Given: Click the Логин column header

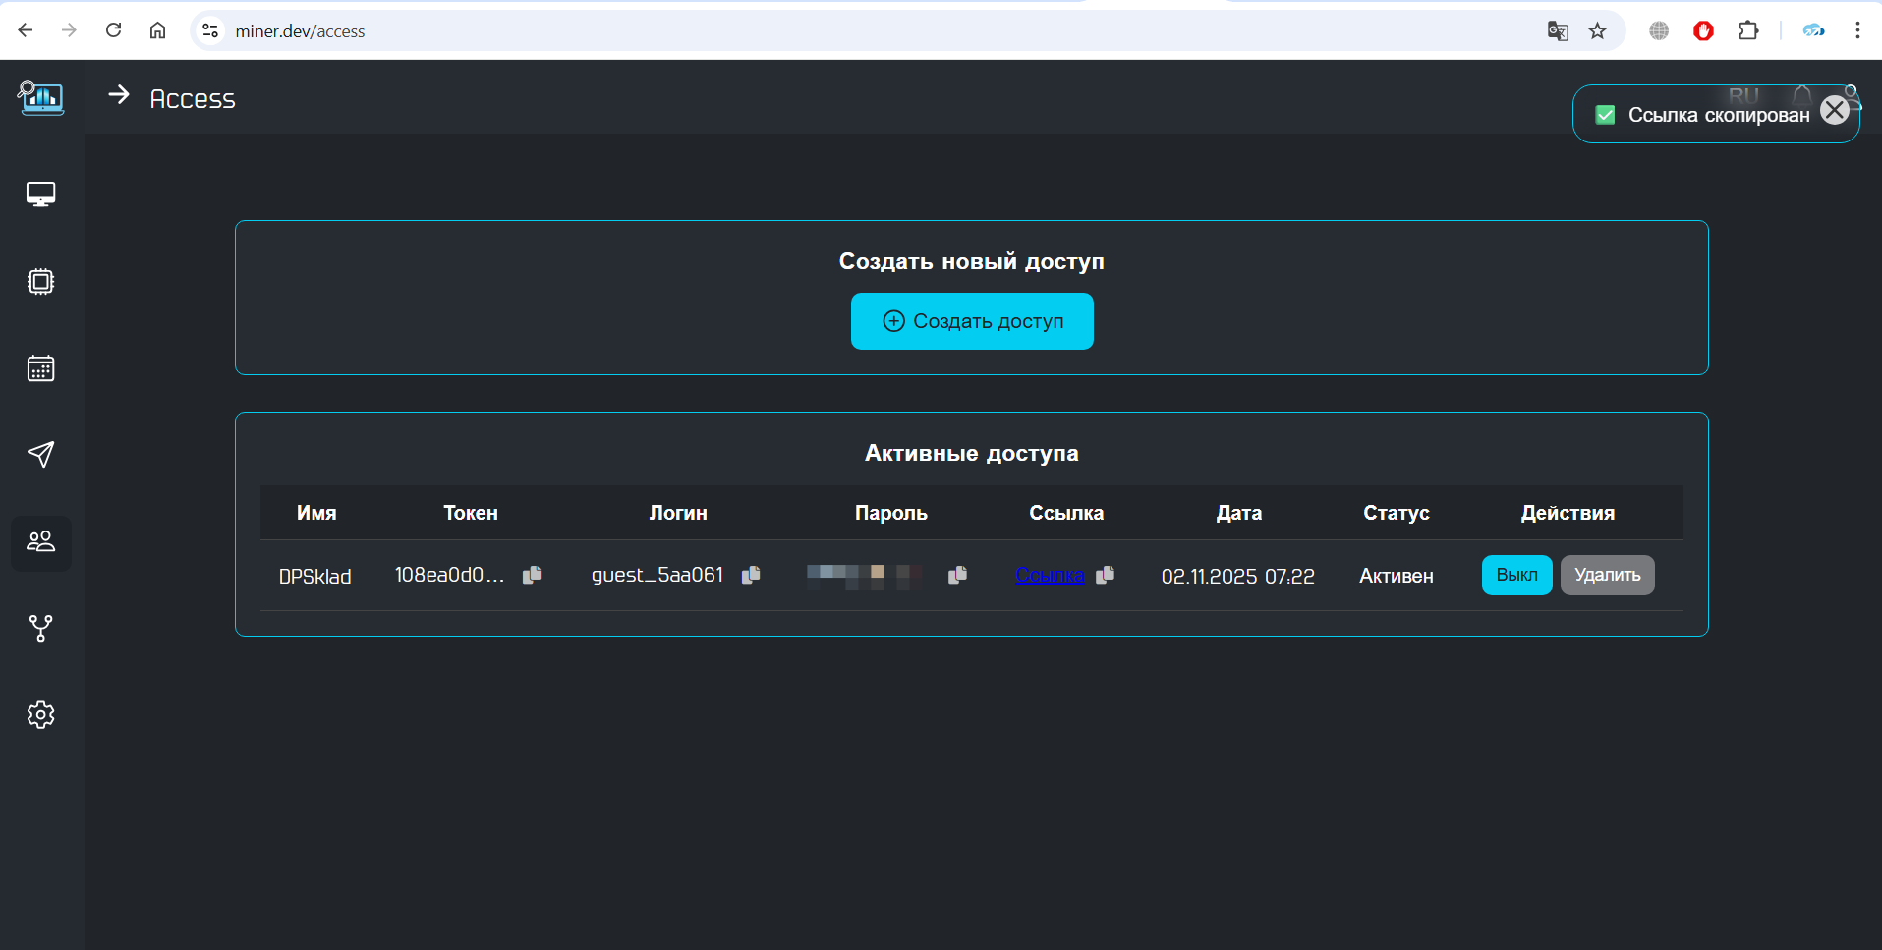Looking at the screenshot, I should 678,513.
